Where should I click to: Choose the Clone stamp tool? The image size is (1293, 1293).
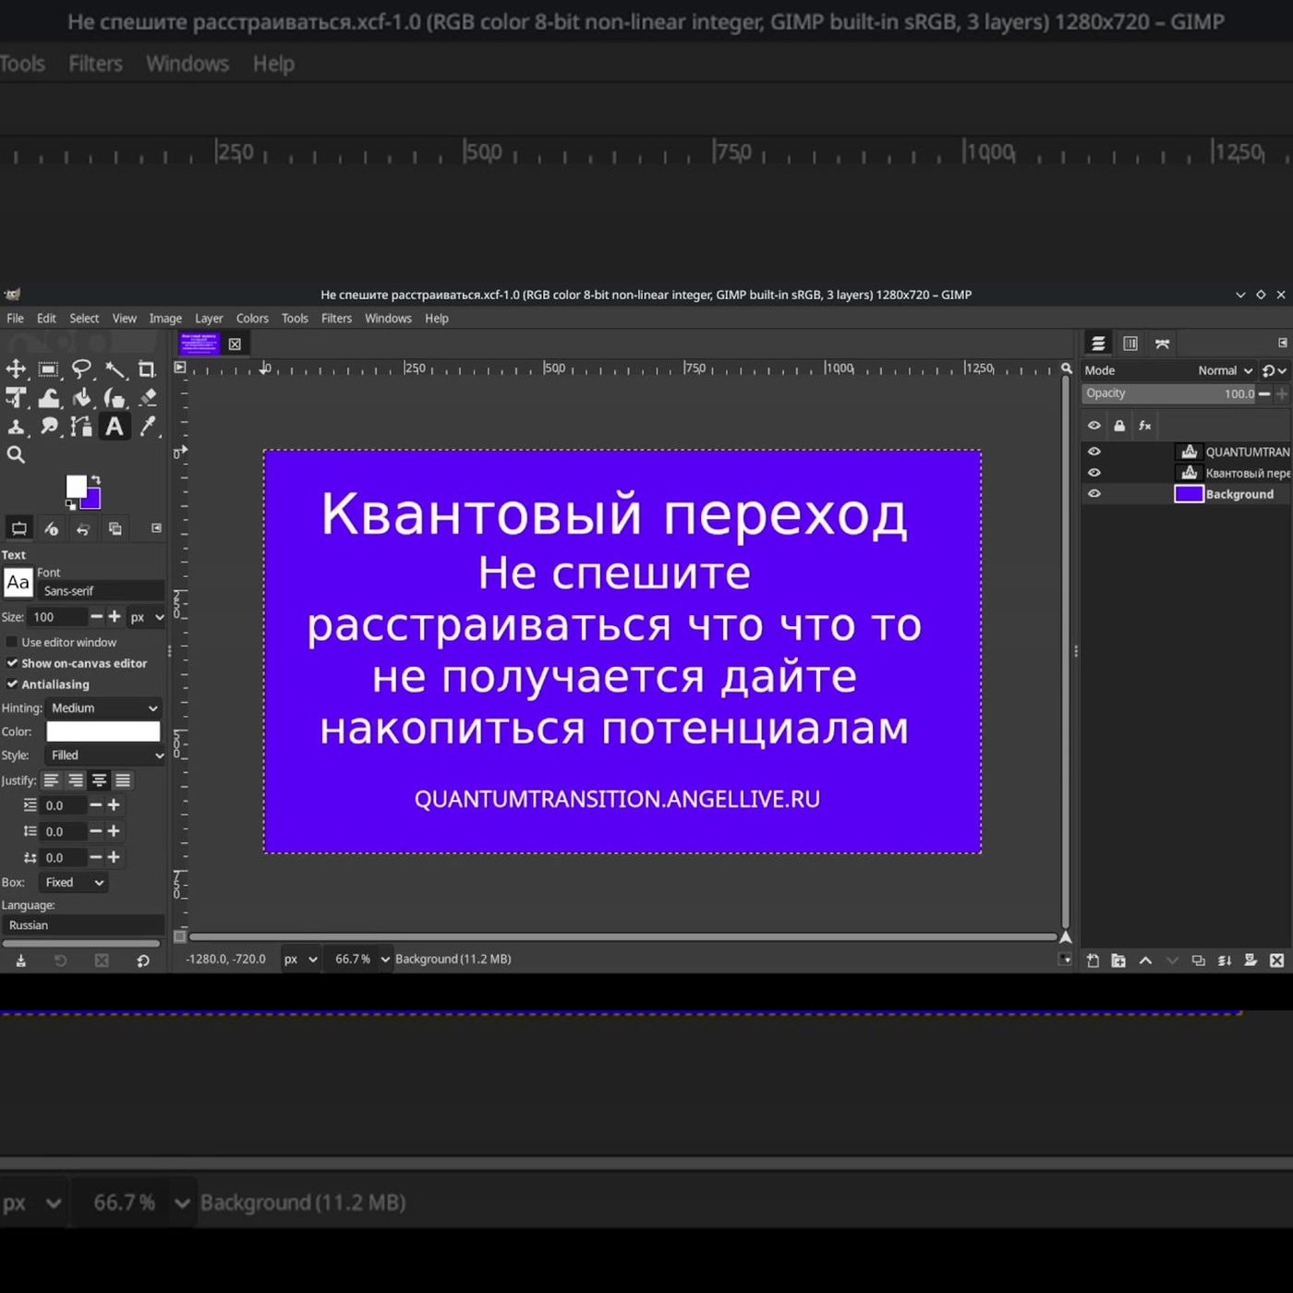tap(16, 427)
